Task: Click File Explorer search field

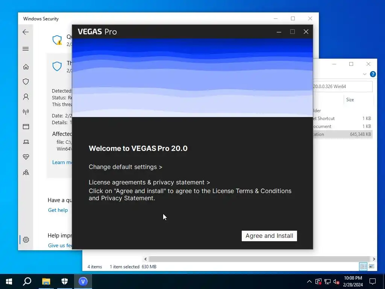Action: click(x=343, y=87)
